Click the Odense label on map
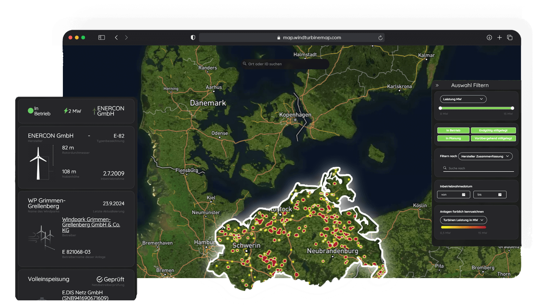558x306 pixels. pos(220,133)
